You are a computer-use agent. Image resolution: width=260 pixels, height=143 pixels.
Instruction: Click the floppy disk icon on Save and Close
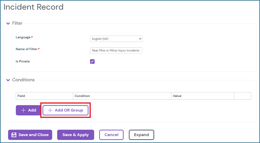(x=13, y=135)
